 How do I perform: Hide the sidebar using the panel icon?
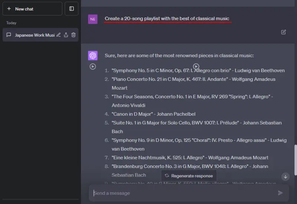(x=72, y=9)
